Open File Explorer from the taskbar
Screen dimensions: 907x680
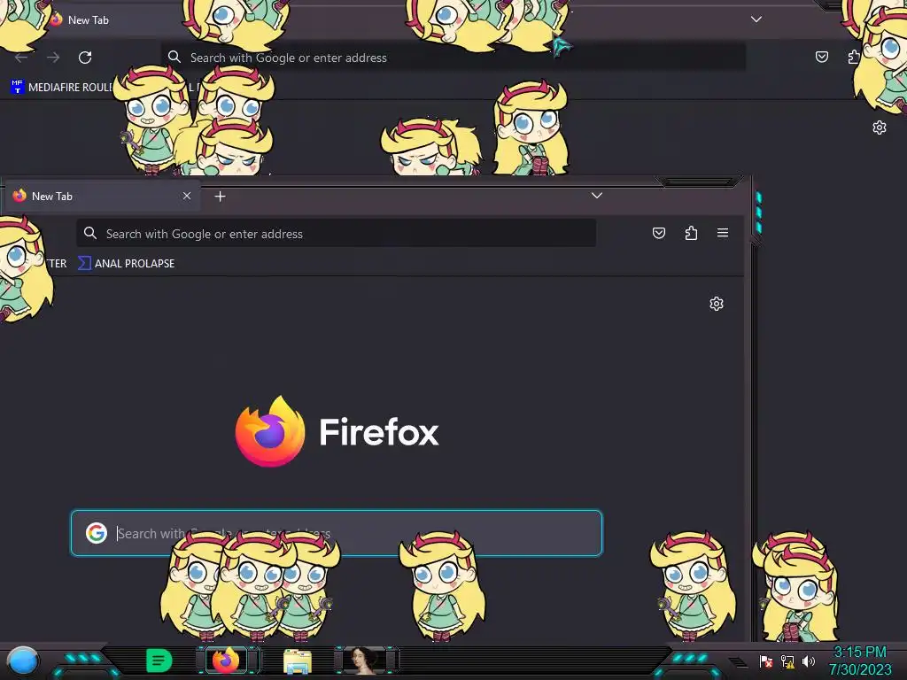[298, 661]
